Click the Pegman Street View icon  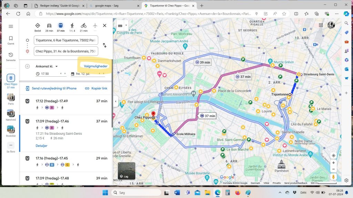click(x=333, y=177)
